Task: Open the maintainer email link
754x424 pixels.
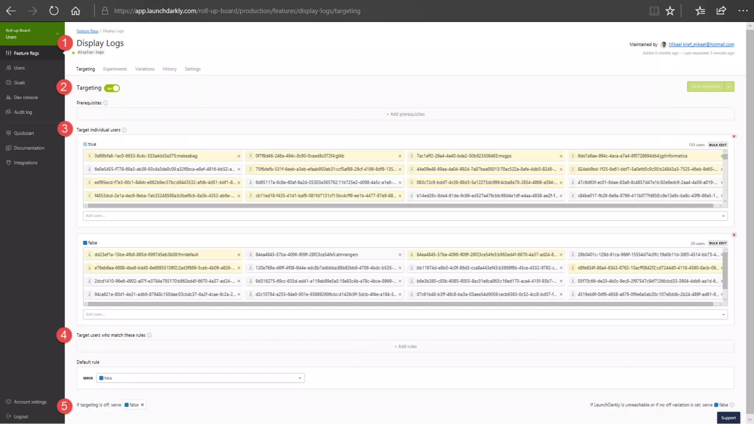Action: coord(701,45)
